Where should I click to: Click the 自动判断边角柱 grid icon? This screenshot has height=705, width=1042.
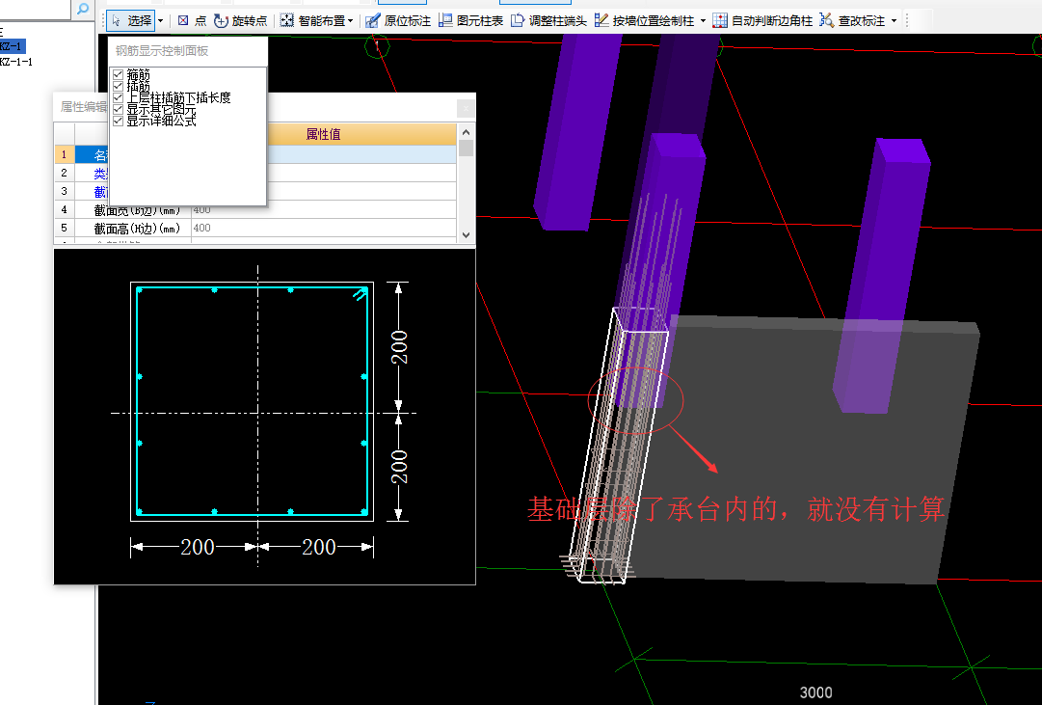coord(720,20)
